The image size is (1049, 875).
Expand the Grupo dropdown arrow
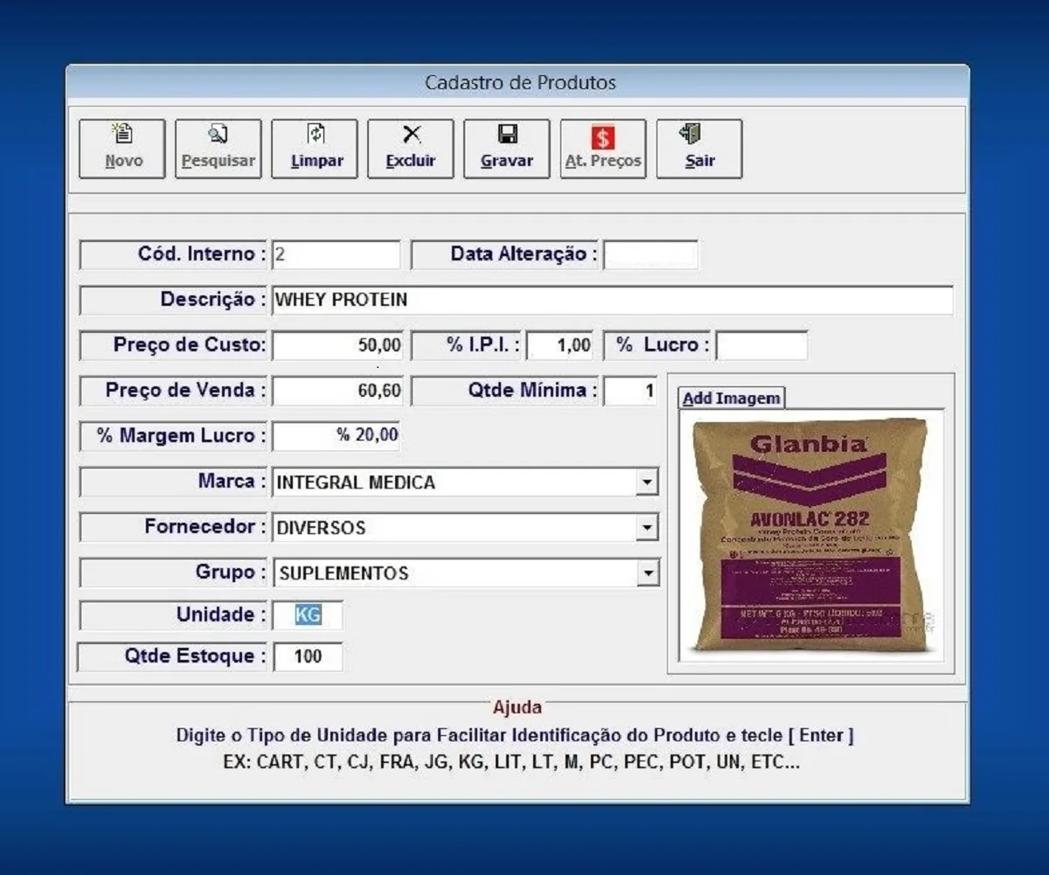[x=647, y=573]
